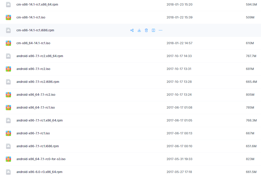
Task: Click file size 768.3M
Action: pos(251,120)
